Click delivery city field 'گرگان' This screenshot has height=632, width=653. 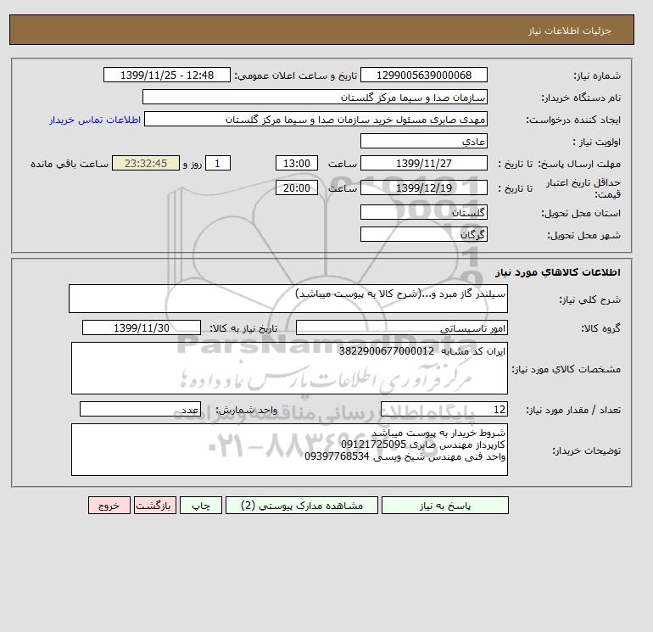(x=423, y=234)
